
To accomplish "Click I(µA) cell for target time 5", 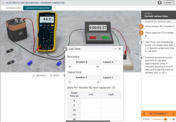I will tap(111, 105).
